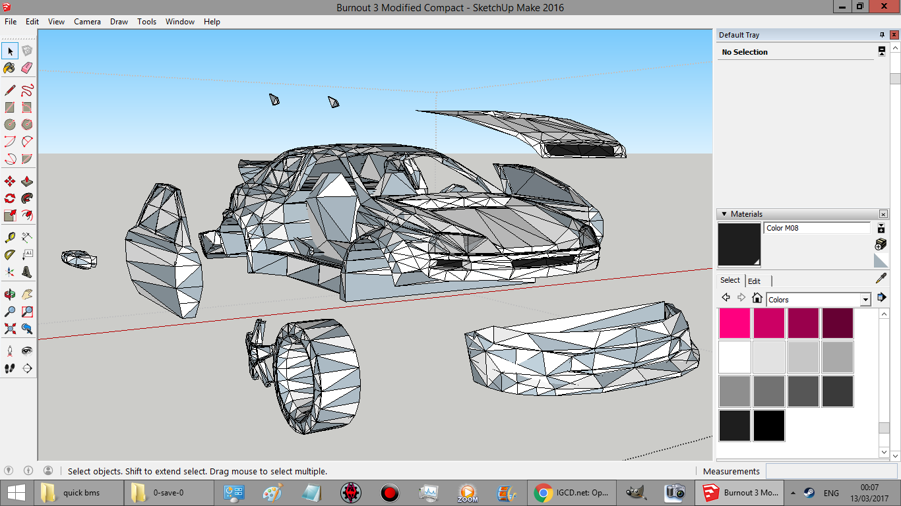Select the Eraser tool
This screenshot has width=901, height=506.
tap(27, 68)
